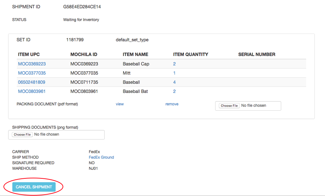
Task: Click the Baseball Bat quantity value
Action: point(174,91)
